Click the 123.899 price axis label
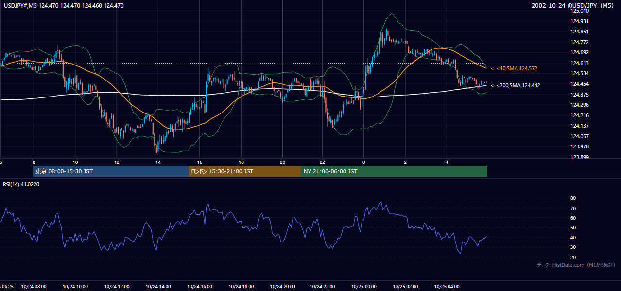621x291 pixels. (580, 157)
